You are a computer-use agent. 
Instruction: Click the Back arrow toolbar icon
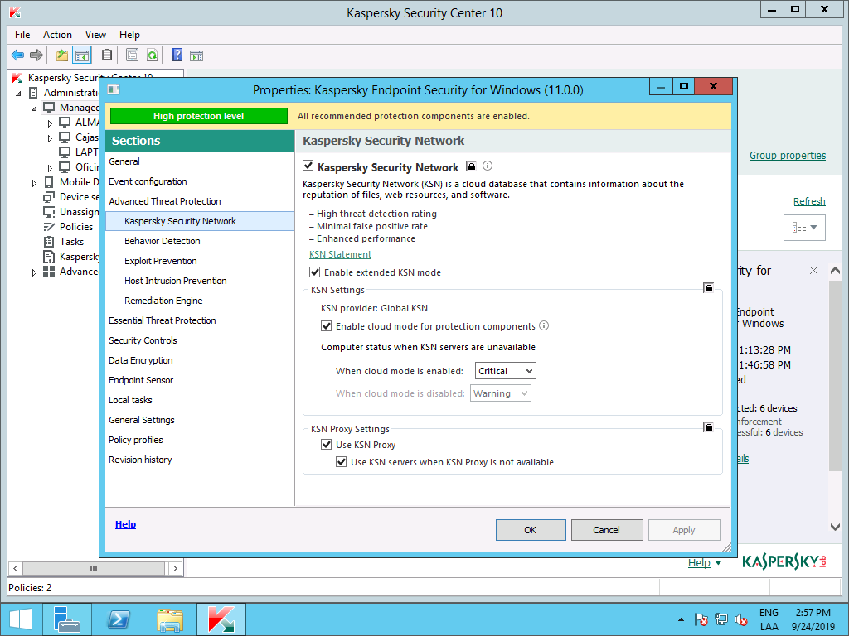pyautogui.click(x=17, y=55)
